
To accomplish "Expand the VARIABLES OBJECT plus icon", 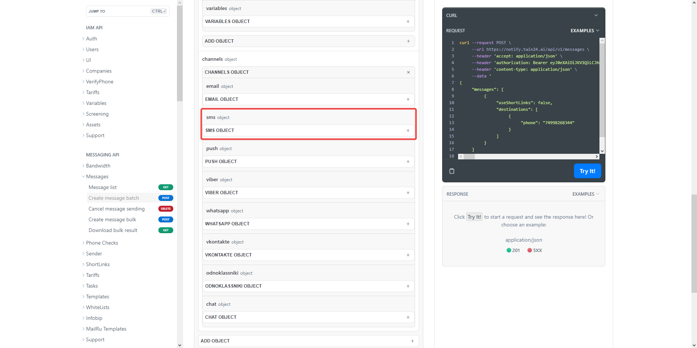I will click(408, 21).
